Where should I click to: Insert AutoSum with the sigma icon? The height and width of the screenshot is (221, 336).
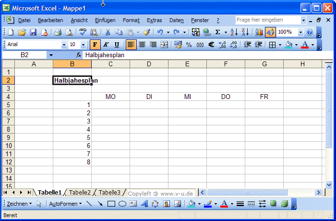click(x=218, y=32)
